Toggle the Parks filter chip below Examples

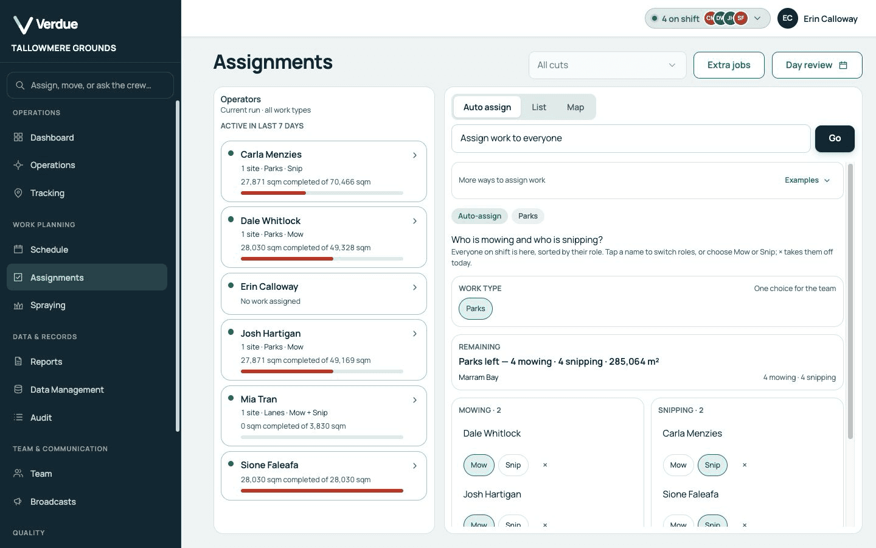pyautogui.click(x=528, y=216)
